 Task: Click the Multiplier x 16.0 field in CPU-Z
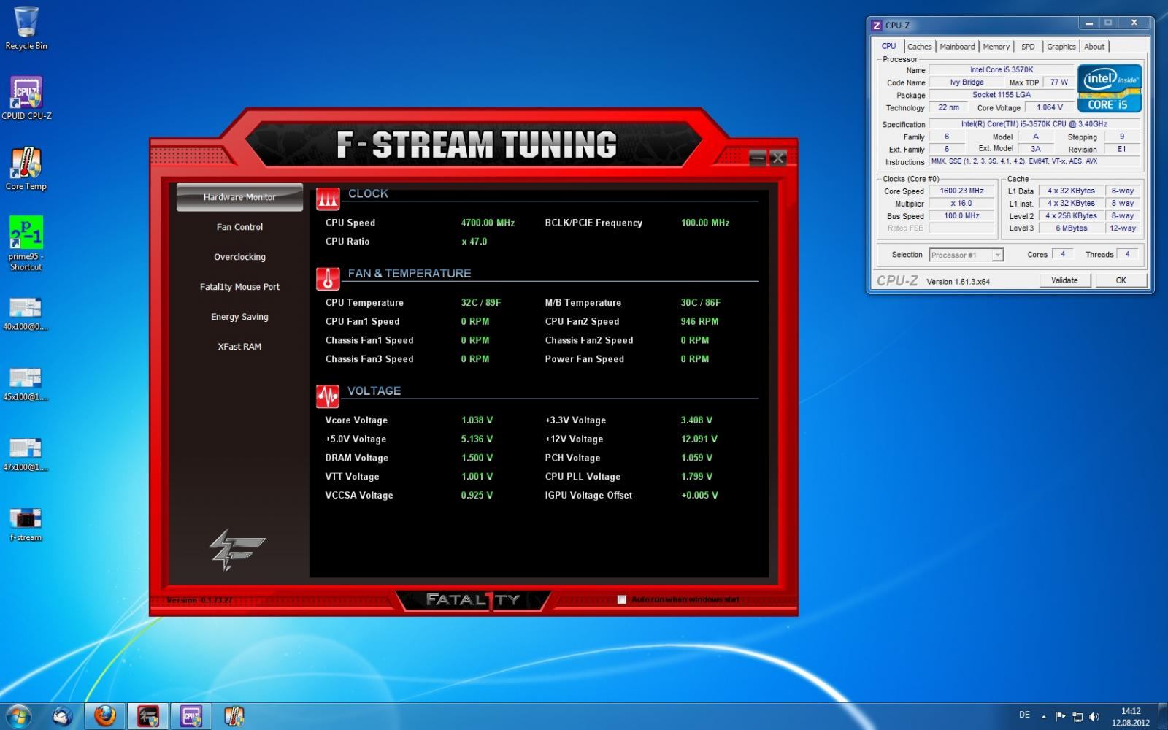pyautogui.click(x=962, y=204)
